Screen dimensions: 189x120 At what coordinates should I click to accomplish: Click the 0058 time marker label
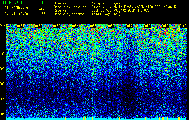click(147, 26)
